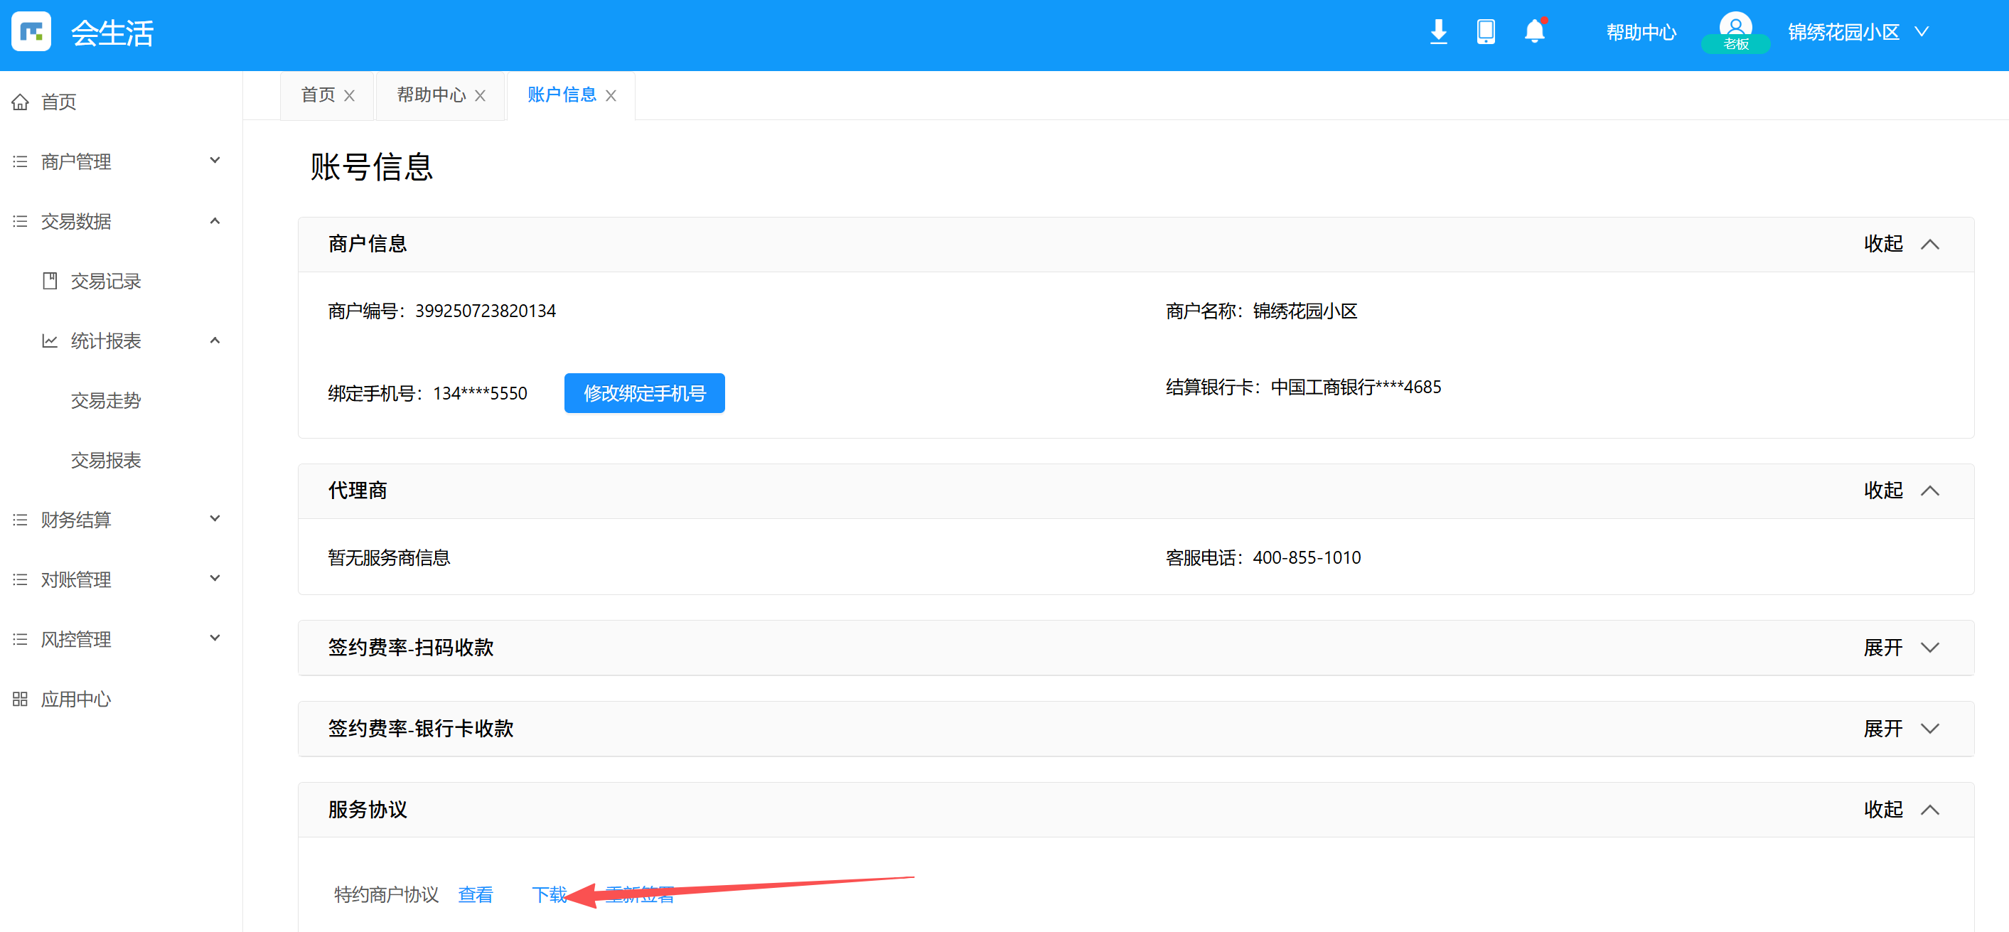The height and width of the screenshot is (932, 2009).
Task: Click merchant number 399250723820134
Action: (x=485, y=311)
